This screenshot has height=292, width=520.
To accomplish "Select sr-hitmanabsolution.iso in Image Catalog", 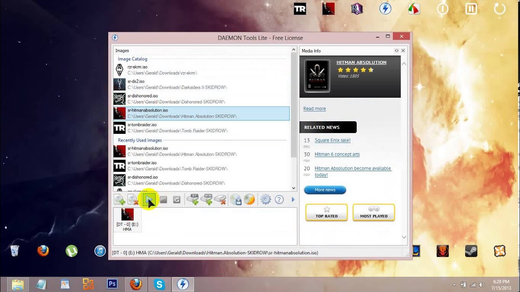I will [x=201, y=113].
